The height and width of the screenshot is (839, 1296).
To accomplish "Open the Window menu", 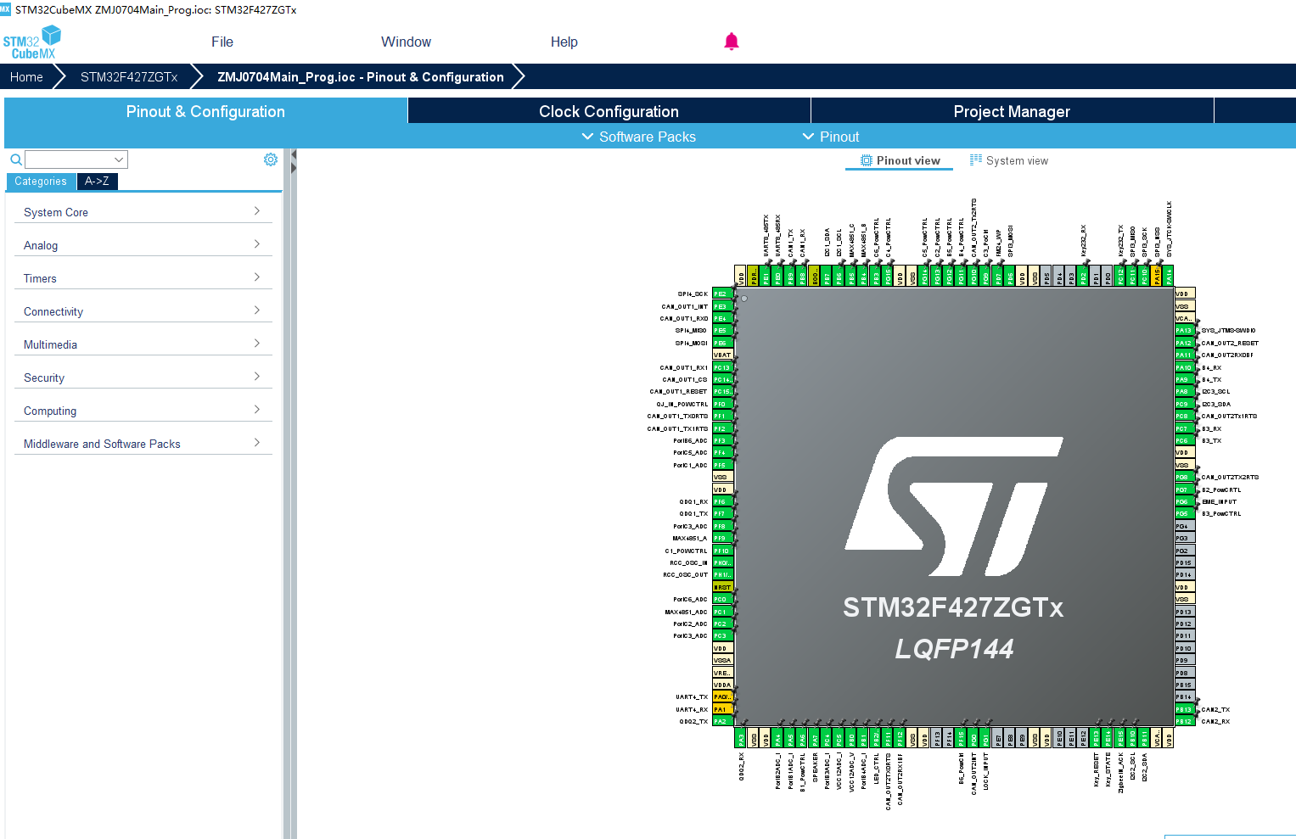I will pos(406,42).
